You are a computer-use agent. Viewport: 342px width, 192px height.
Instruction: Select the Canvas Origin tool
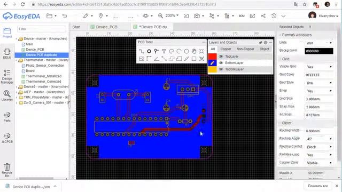149,59
